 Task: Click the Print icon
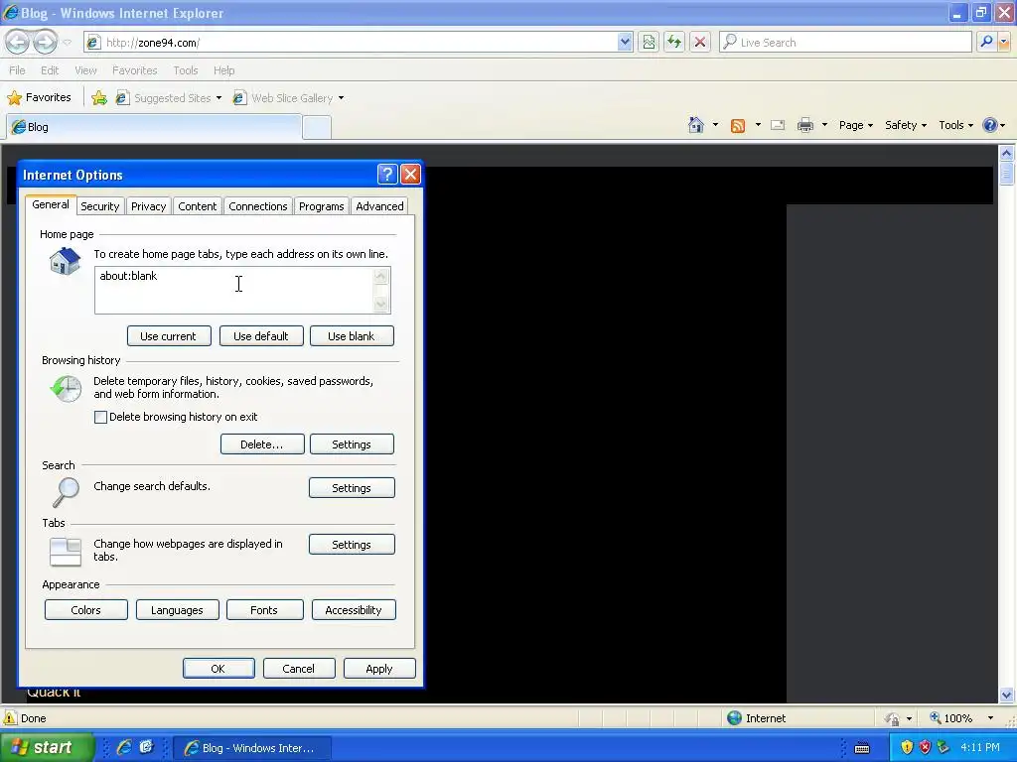coord(804,125)
